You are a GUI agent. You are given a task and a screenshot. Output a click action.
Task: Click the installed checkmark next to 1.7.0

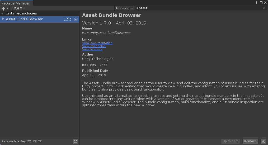[76, 19]
